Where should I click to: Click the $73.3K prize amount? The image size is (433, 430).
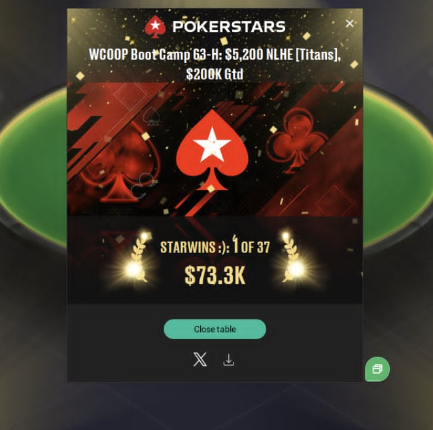[x=215, y=276]
